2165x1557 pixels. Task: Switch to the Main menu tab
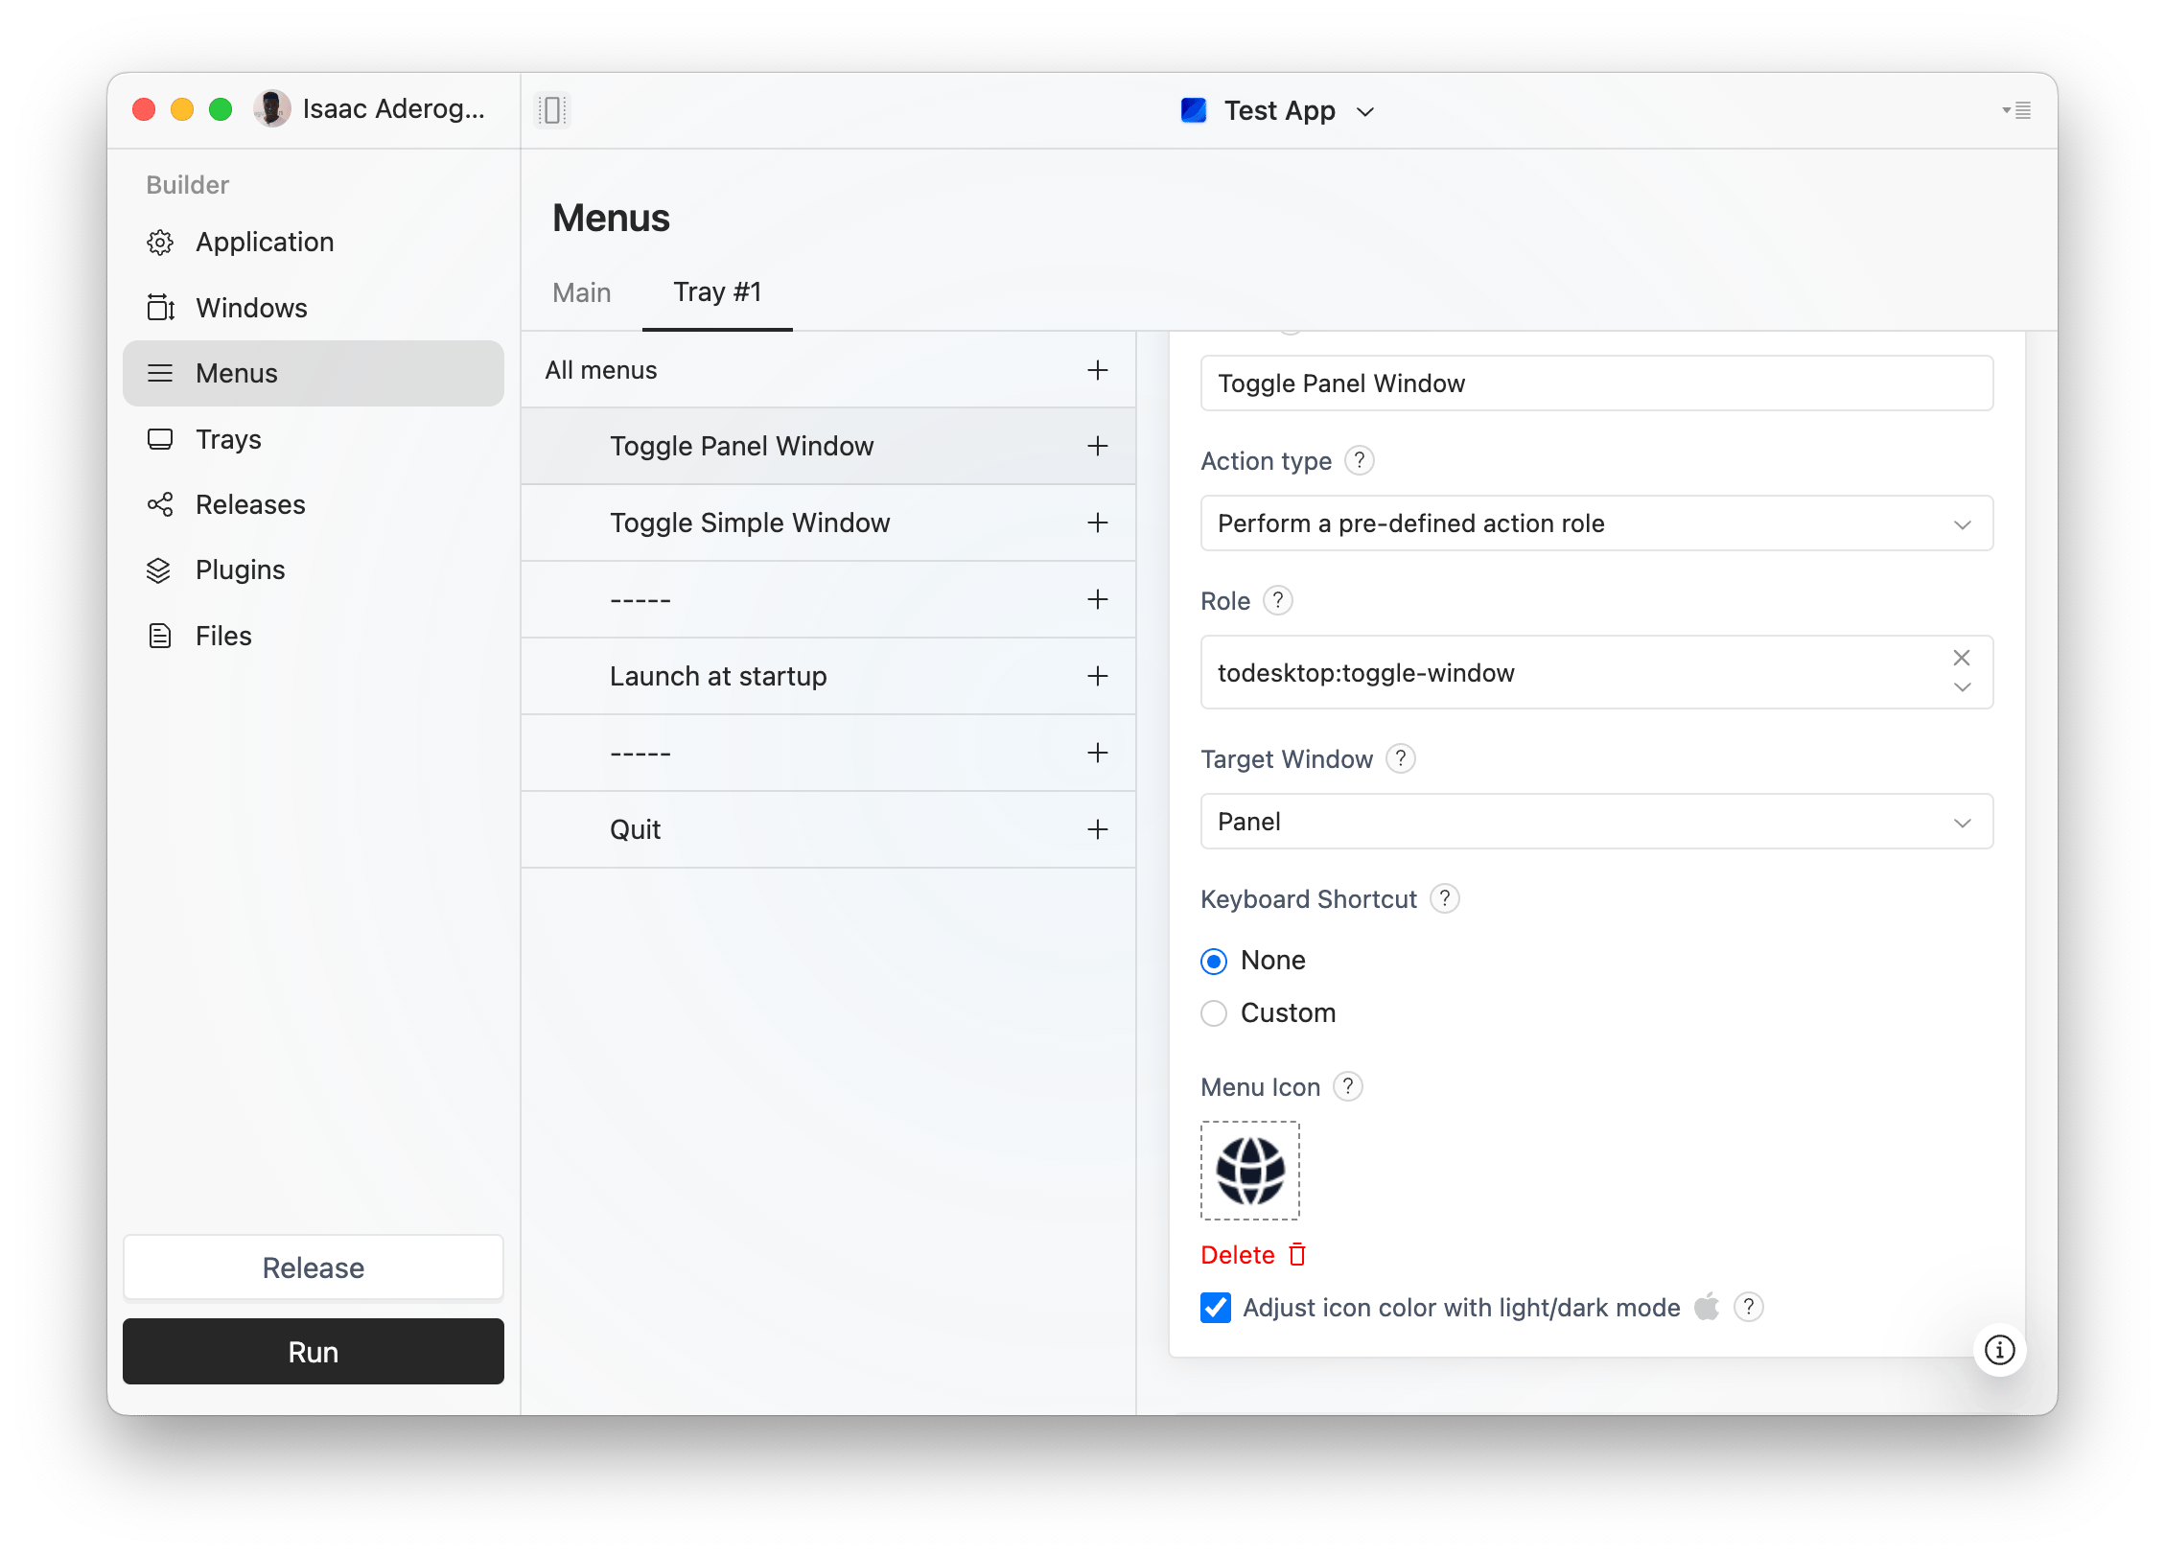click(x=581, y=292)
